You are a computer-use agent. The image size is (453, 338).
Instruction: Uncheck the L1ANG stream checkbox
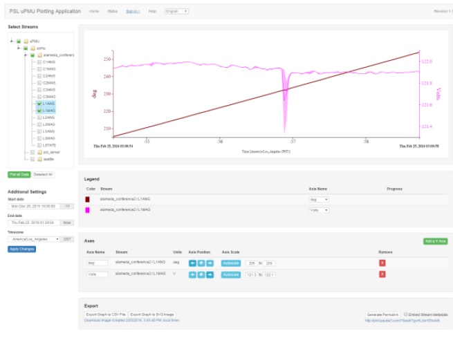(x=39, y=103)
